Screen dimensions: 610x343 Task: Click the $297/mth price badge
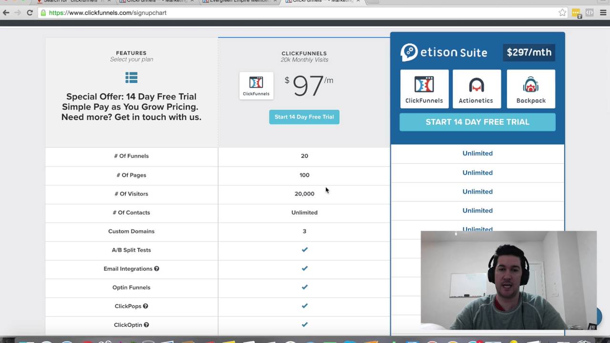point(529,52)
